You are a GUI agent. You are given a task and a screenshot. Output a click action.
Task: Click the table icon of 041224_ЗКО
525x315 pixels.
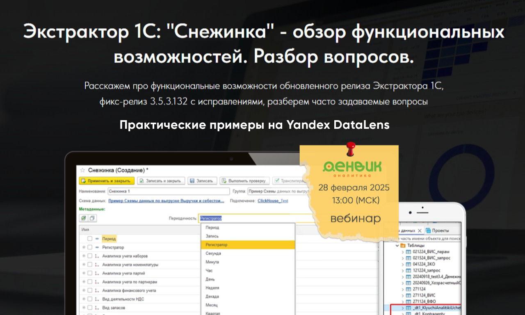(409, 264)
